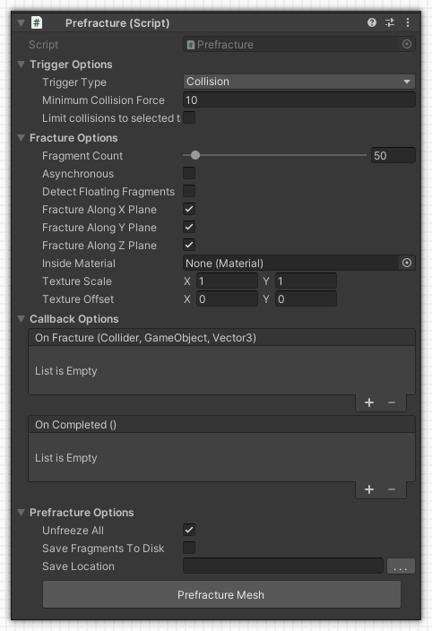Image resolution: width=432 pixels, height=631 pixels.
Task: Click the Fragment Count slider handle
Action: click(x=195, y=155)
